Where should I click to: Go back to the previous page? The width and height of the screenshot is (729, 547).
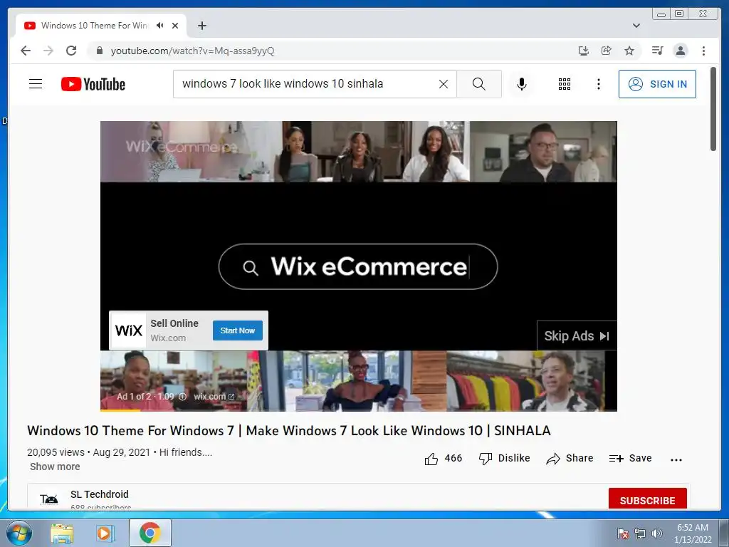26,51
